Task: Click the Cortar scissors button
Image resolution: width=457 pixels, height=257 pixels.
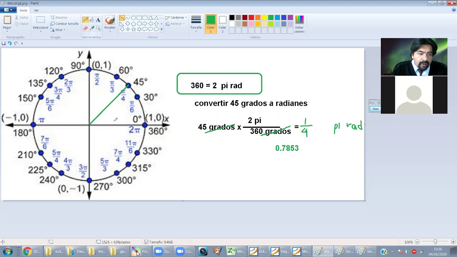Action: (21, 17)
